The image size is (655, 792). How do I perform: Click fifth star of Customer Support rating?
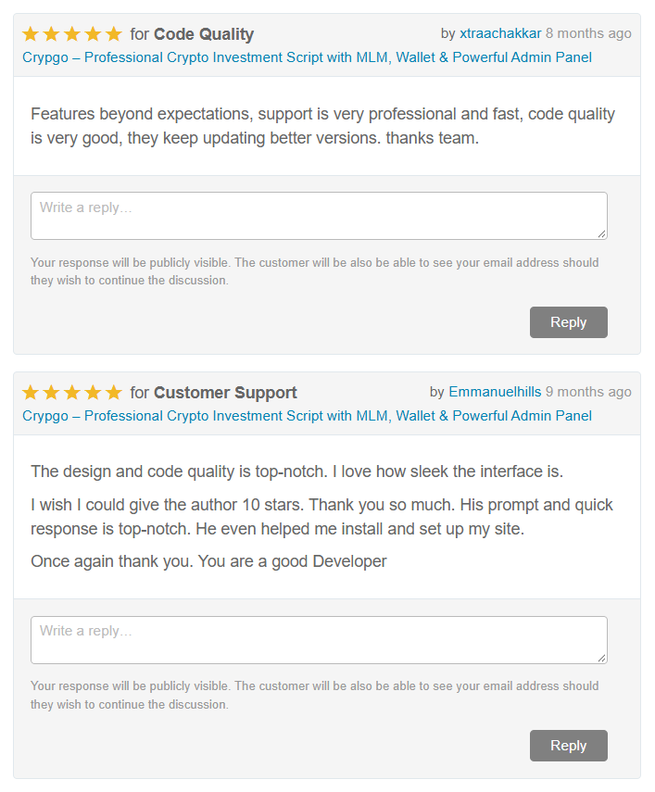114,393
